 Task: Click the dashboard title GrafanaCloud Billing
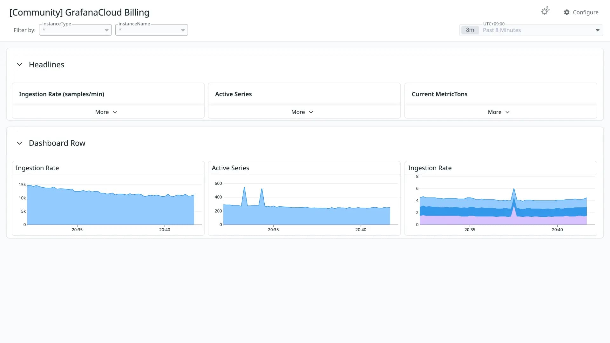[x=79, y=12]
